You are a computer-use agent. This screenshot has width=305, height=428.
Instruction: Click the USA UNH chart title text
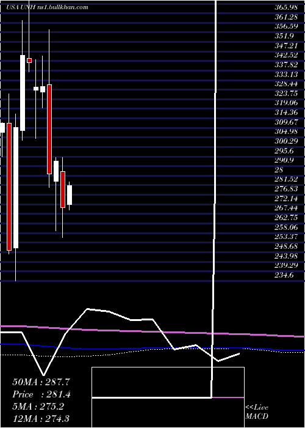point(47,7)
